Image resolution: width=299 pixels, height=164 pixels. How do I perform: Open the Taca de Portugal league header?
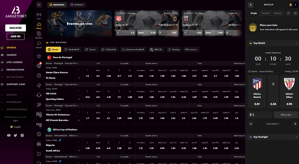click(60, 57)
